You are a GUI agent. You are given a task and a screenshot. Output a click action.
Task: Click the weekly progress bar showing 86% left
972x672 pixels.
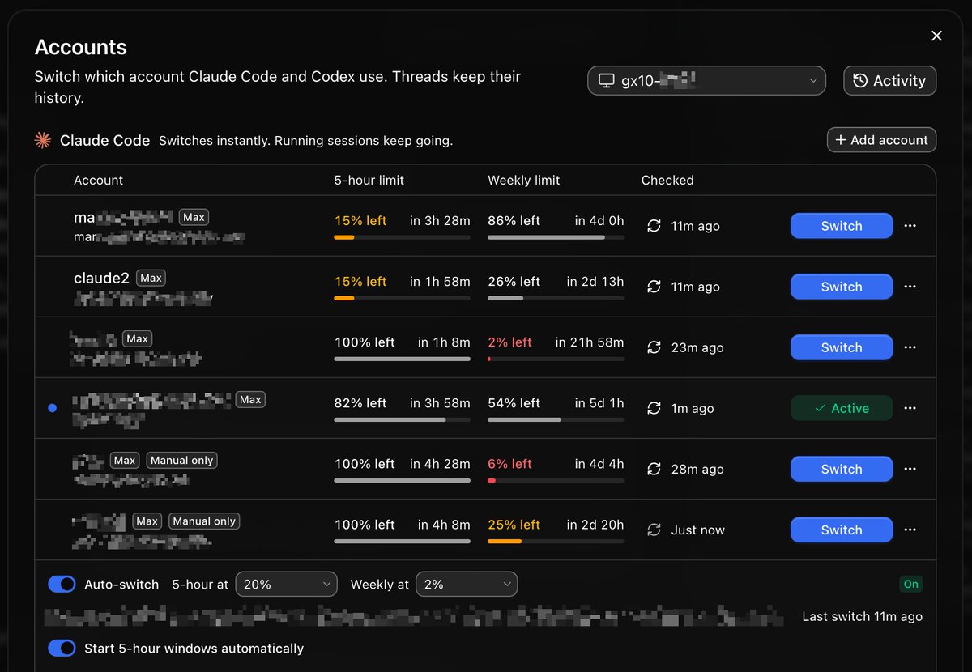(556, 237)
